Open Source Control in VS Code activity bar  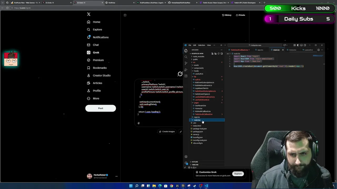pos(186,63)
